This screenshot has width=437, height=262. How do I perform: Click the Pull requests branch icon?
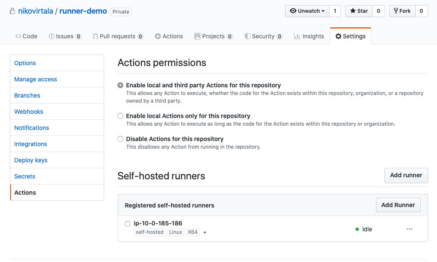click(95, 36)
